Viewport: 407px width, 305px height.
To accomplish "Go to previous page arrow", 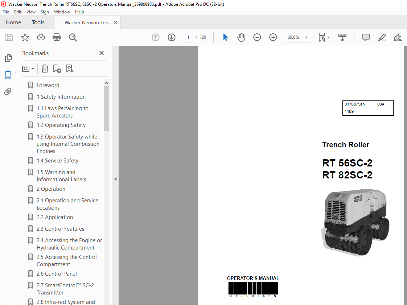I will pyautogui.click(x=156, y=37).
